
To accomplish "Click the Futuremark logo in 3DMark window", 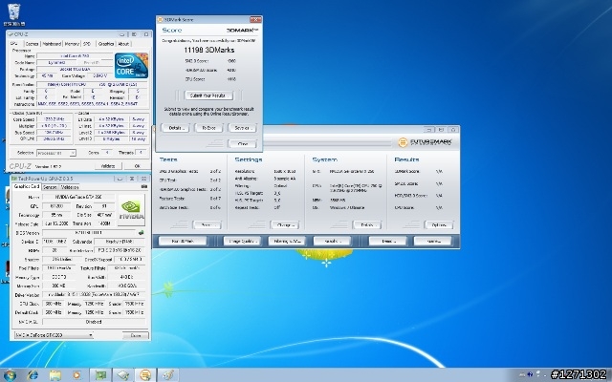I will tap(425, 142).
